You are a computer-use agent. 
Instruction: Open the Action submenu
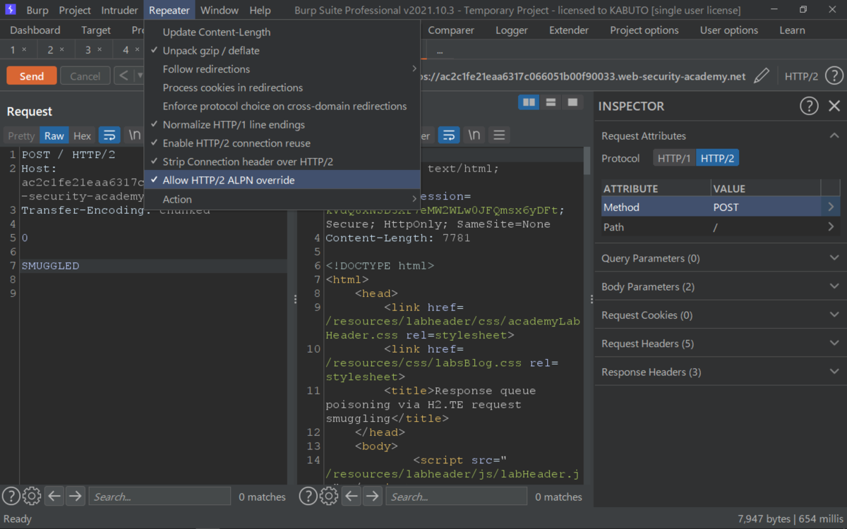coord(282,199)
